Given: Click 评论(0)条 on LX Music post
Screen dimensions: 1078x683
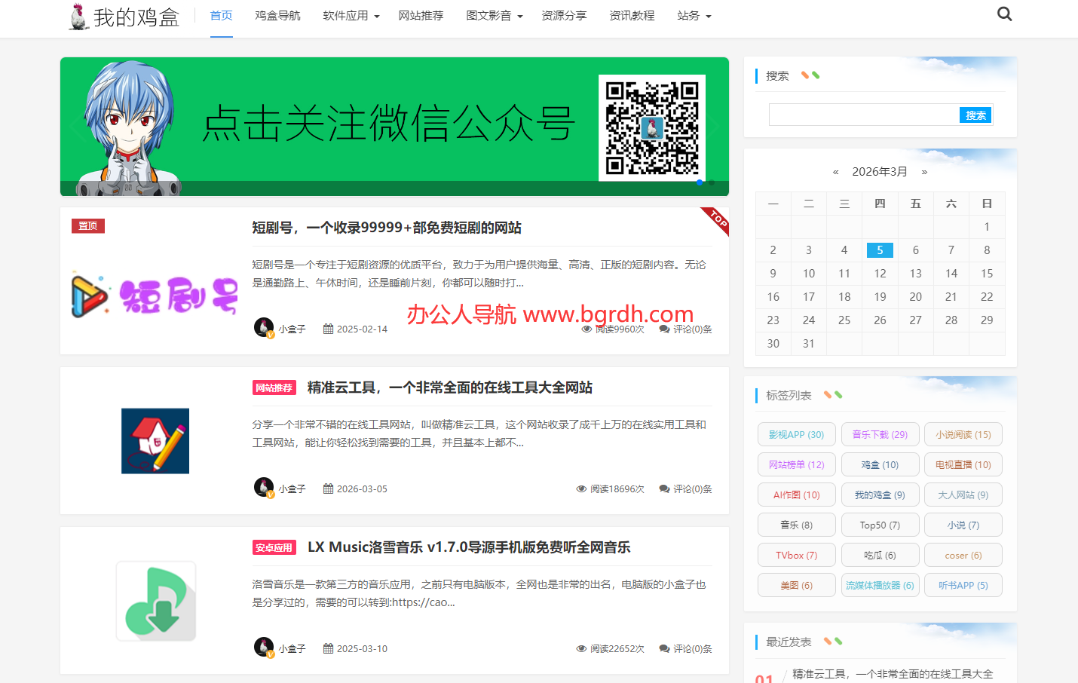Looking at the screenshot, I should [693, 648].
